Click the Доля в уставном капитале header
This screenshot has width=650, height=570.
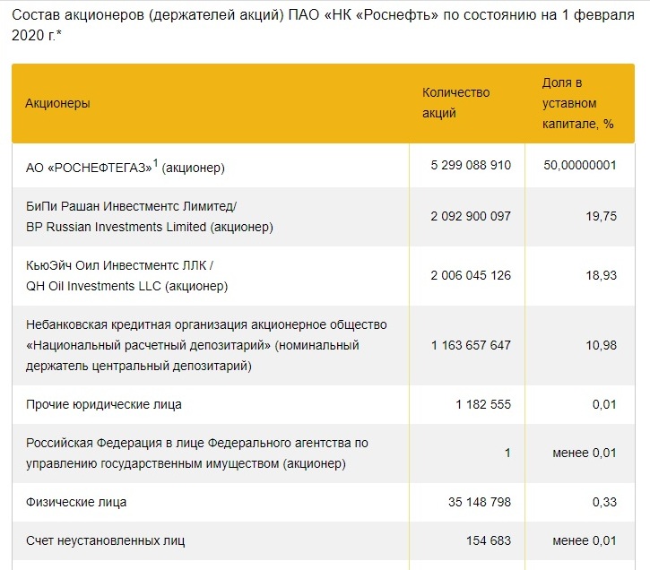[x=577, y=103]
